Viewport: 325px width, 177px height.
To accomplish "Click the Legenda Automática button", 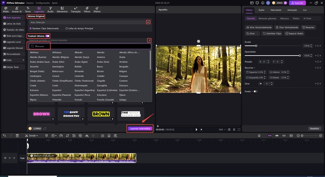I will click(x=140, y=128).
